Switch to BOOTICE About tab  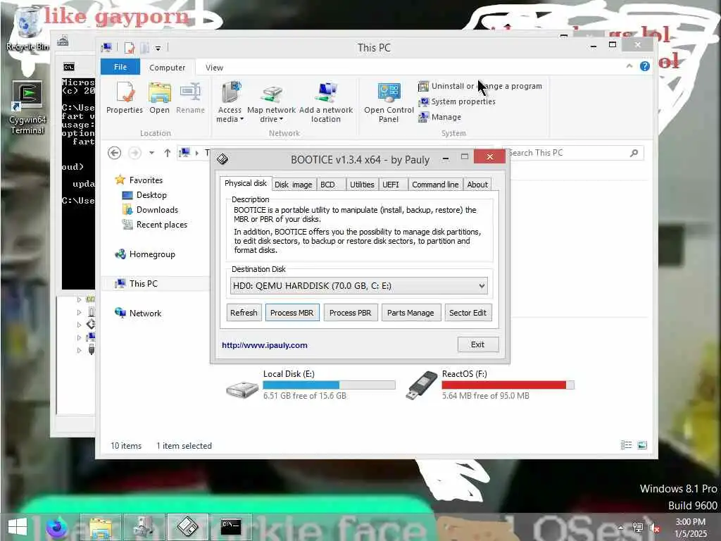coord(477,185)
